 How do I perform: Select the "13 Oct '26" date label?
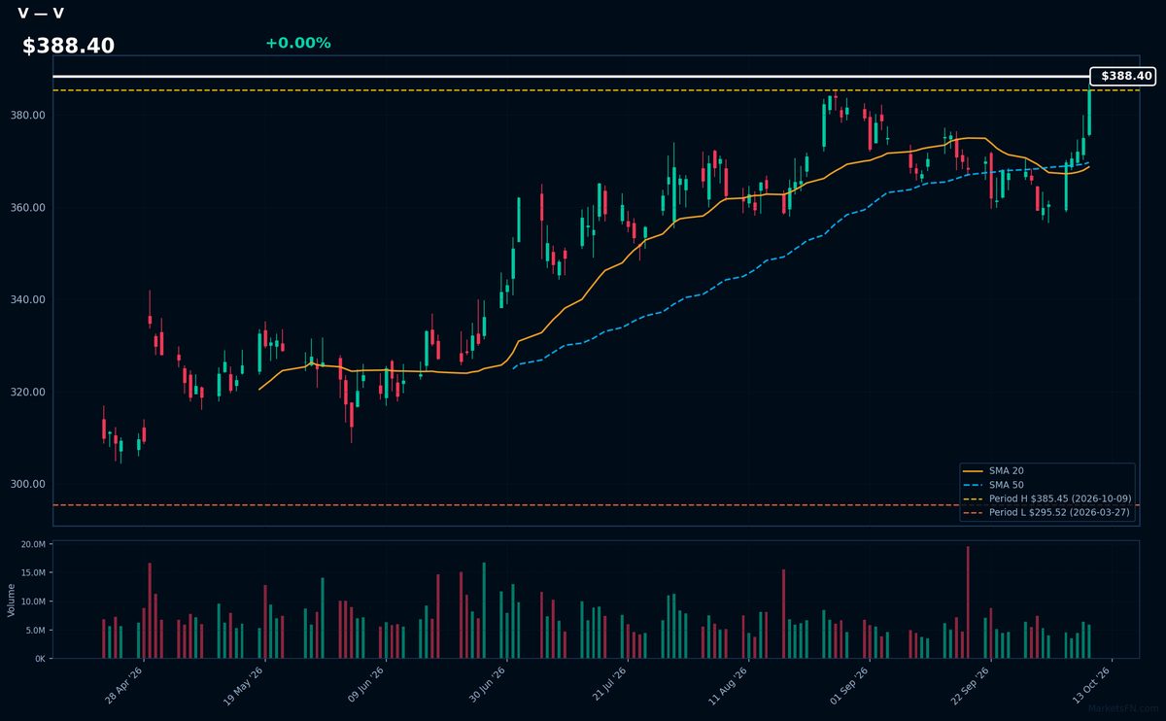click(1090, 684)
